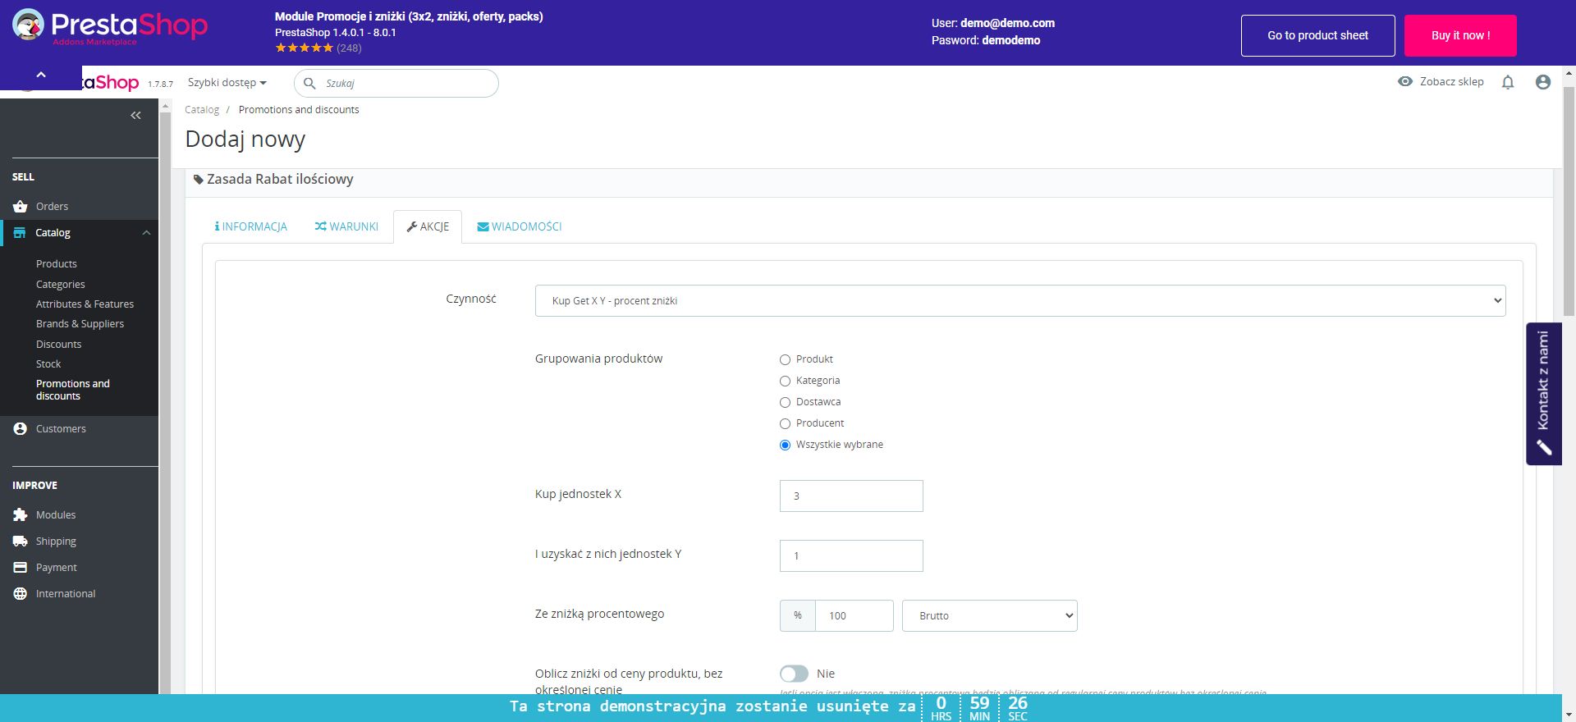Click the tag icon beside Zasada Rabat ilościowy
This screenshot has width=1576, height=722.
click(198, 180)
